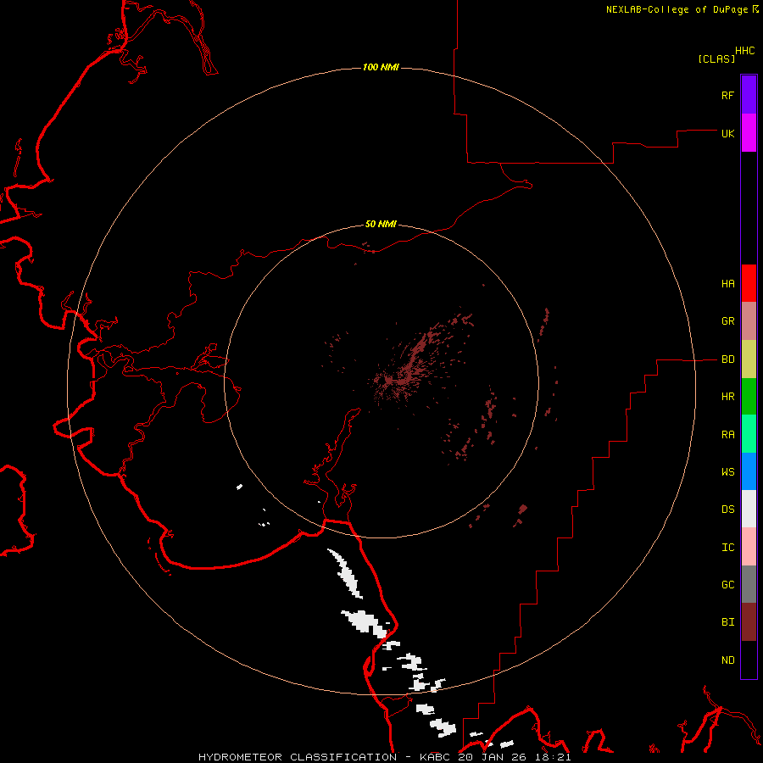The width and height of the screenshot is (763, 763).
Task: Click the "GR" legend label
Action: [x=727, y=321]
